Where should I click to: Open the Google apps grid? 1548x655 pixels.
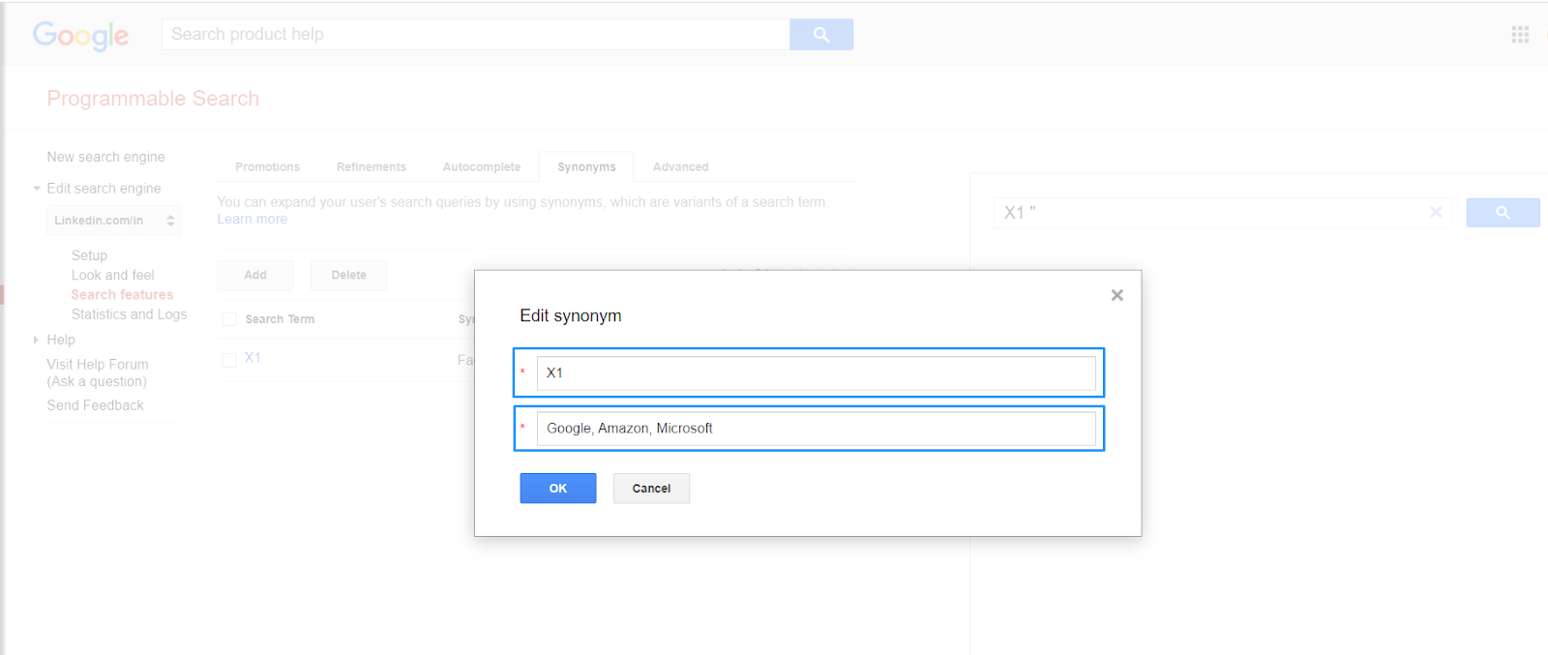tap(1519, 35)
